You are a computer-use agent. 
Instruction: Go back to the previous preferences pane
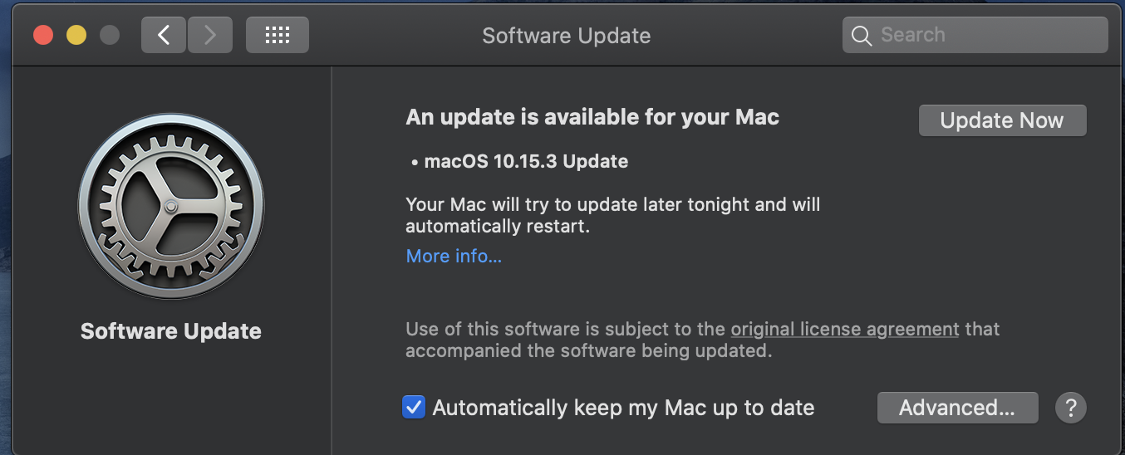click(x=164, y=35)
